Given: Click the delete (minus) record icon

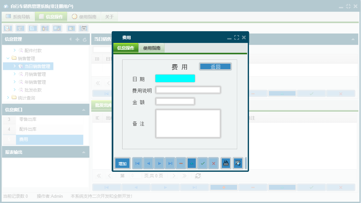Looking at the screenshot, I should point(181,163).
